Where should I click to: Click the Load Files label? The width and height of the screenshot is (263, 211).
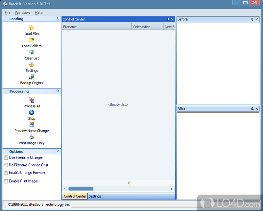(32, 34)
